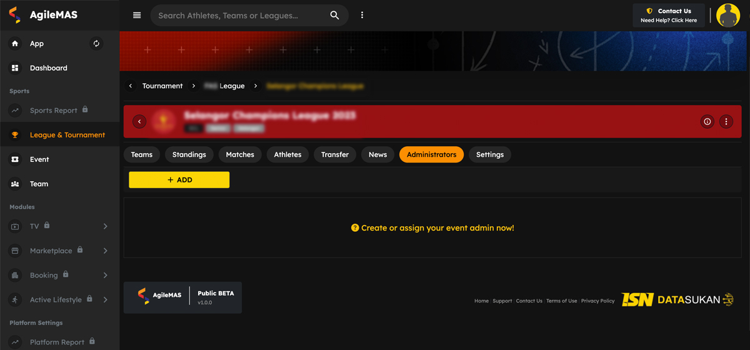
Task: Expand the Marketplace module chevron
Action: click(105, 251)
